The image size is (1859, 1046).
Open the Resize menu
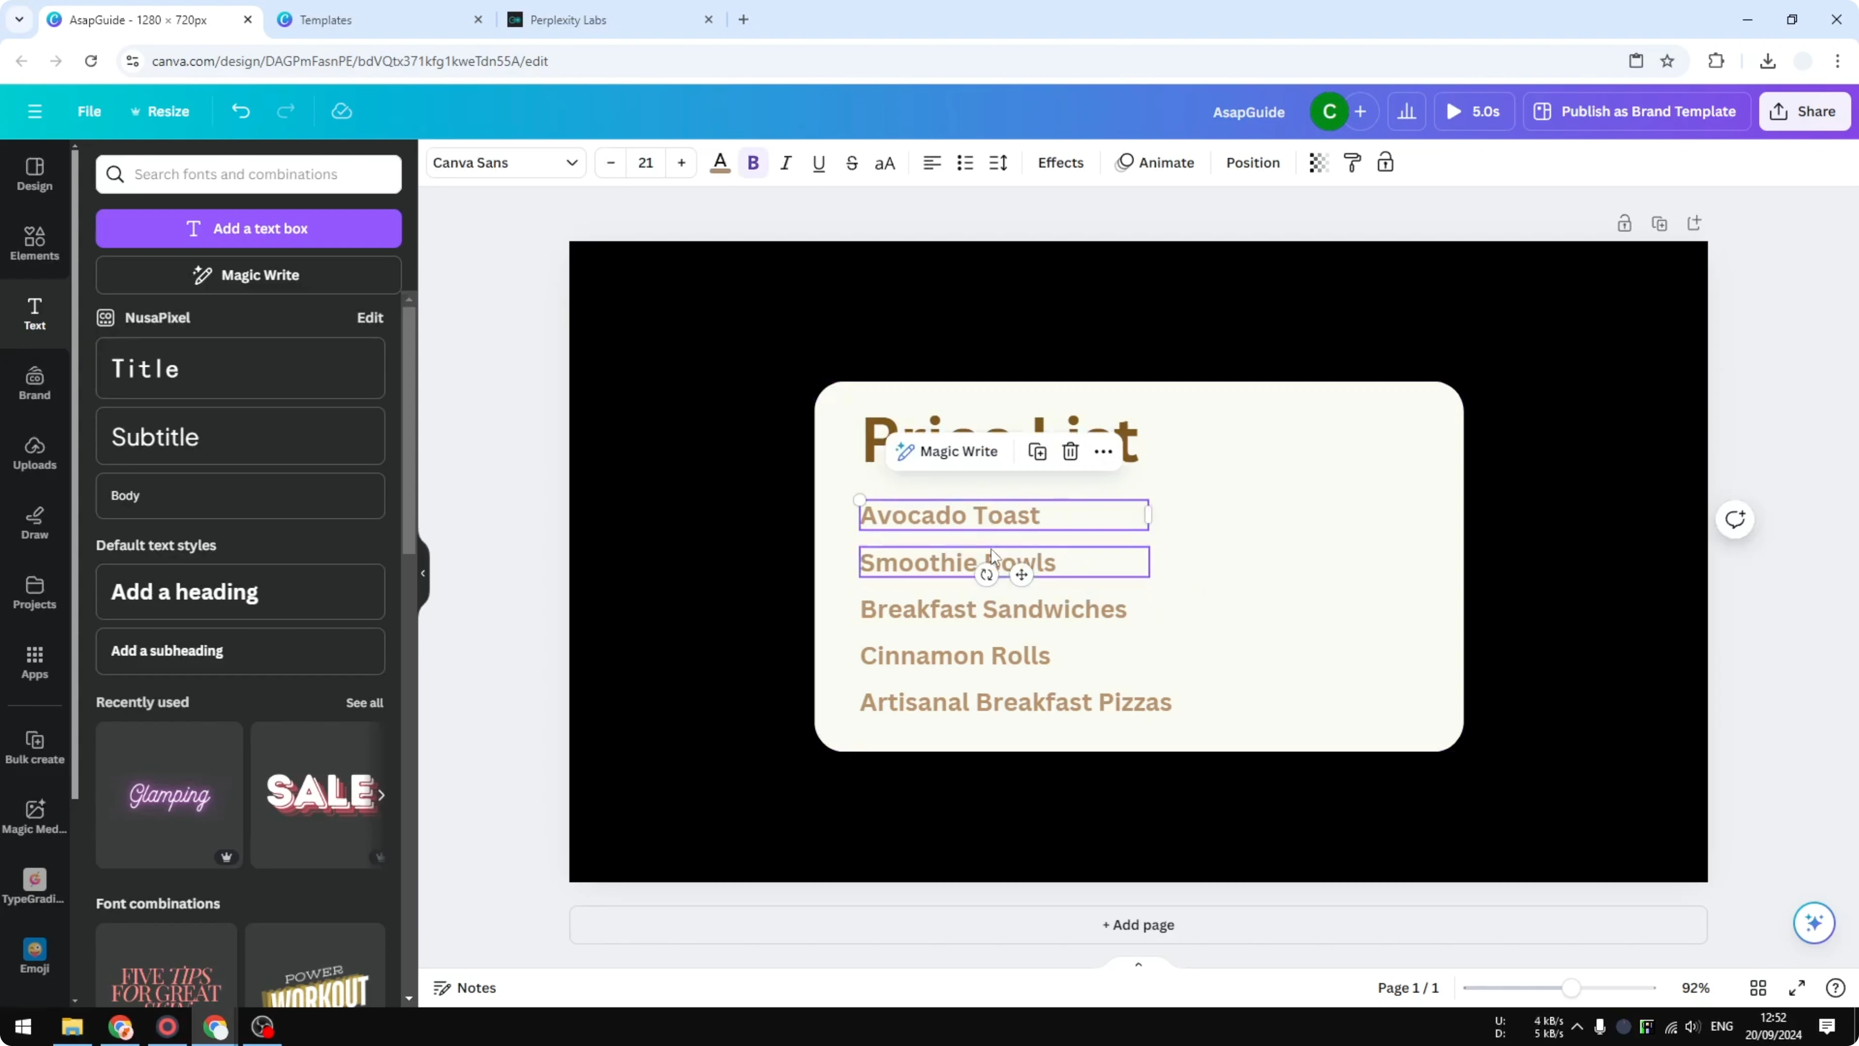coord(160,111)
